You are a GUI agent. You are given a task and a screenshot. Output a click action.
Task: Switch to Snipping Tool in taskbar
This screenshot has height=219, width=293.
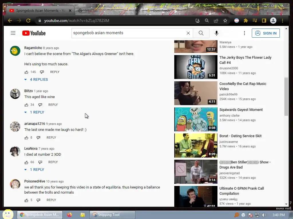click(112, 215)
